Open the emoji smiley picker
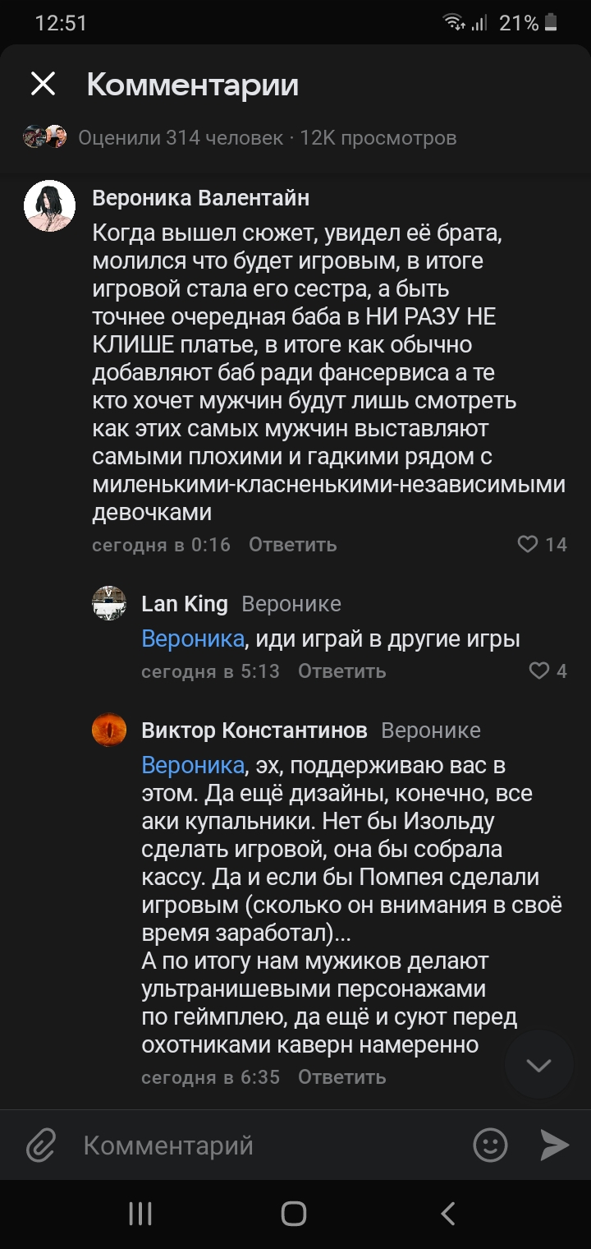 [490, 1145]
